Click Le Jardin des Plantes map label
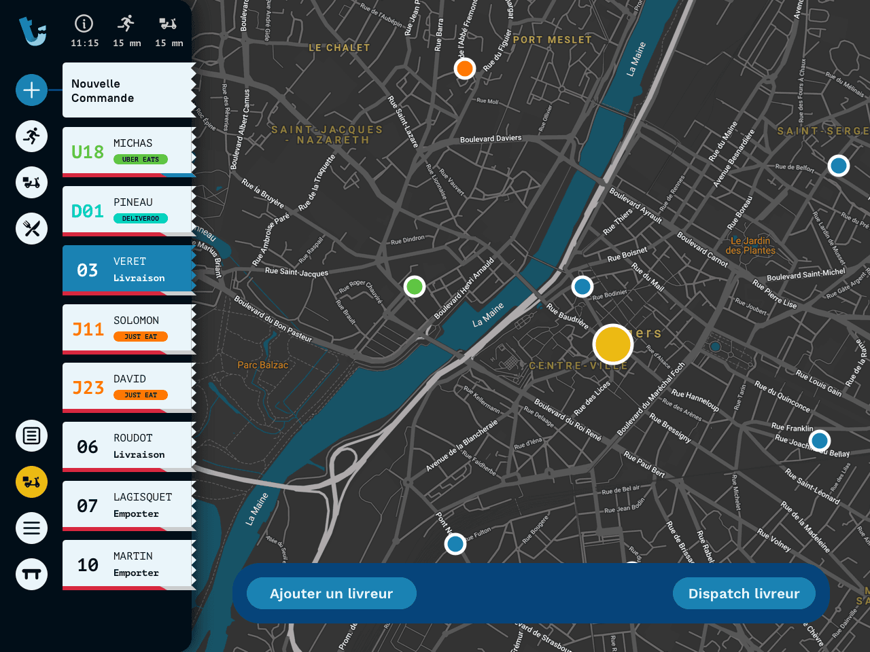870x652 pixels. 750,245
